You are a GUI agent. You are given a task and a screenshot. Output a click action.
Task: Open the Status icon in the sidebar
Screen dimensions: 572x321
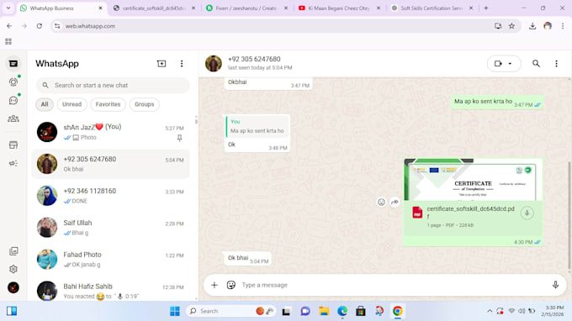point(13,82)
